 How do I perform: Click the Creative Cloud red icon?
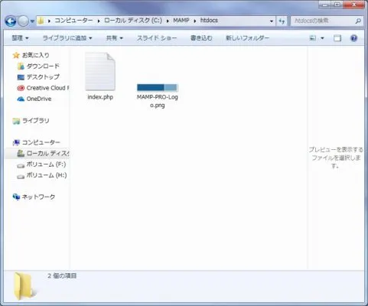pyautogui.click(x=21, y=88)
